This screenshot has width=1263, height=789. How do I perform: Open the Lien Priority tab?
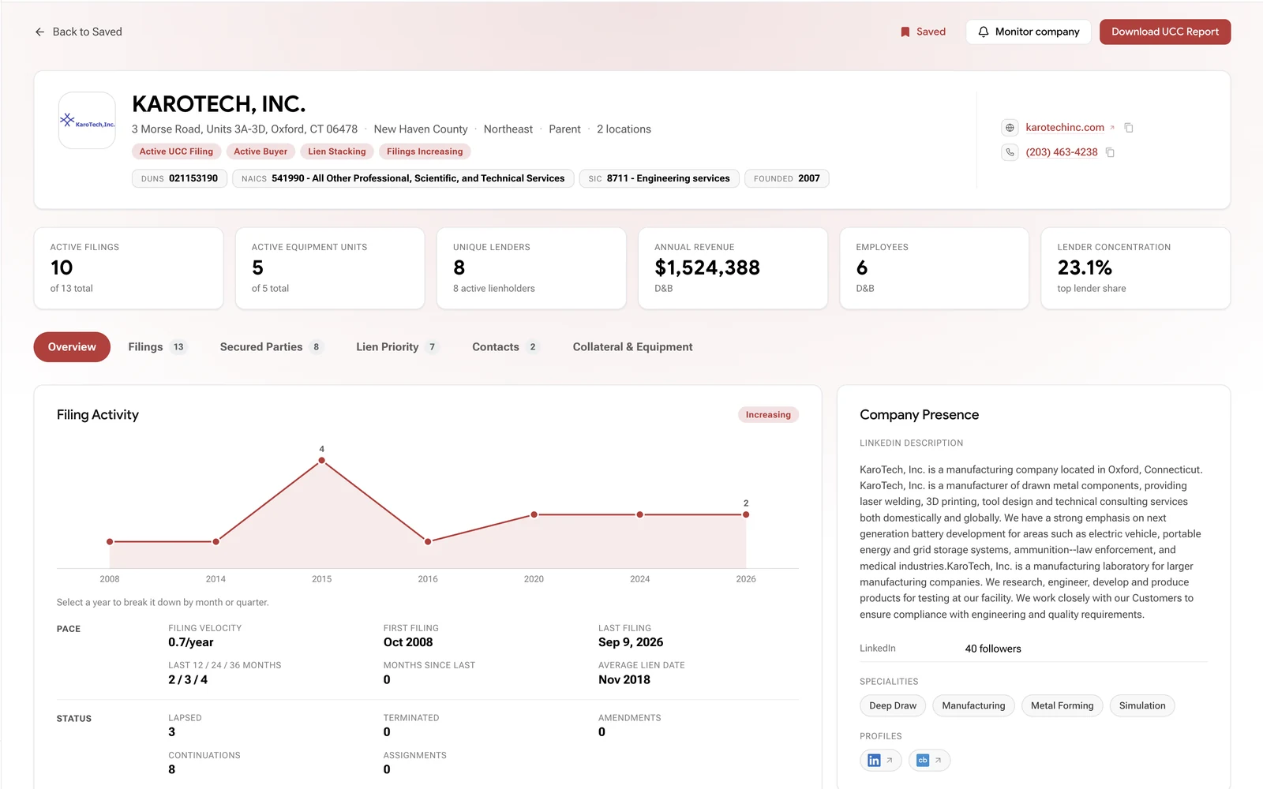(x=397, y=347)
